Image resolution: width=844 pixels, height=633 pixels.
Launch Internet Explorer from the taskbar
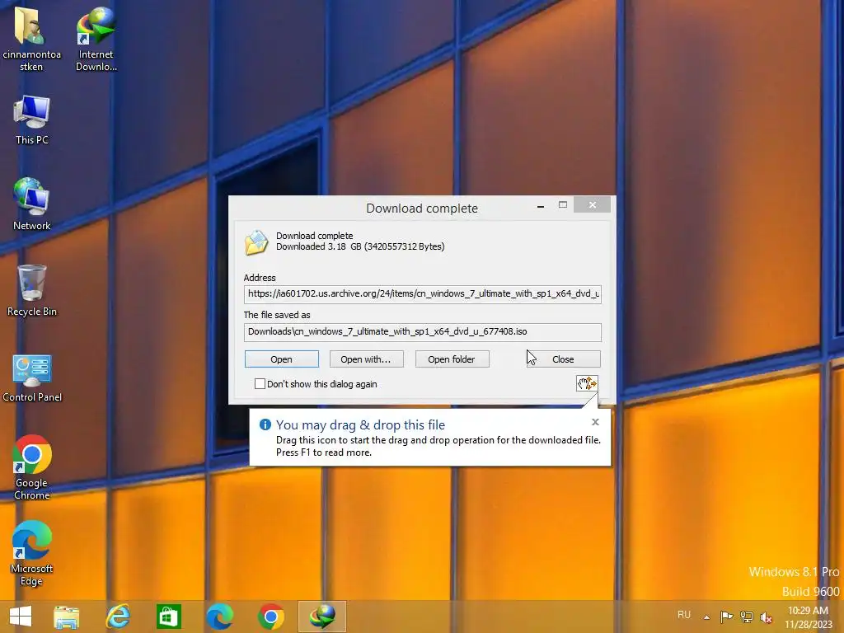[x=117, y=617]
